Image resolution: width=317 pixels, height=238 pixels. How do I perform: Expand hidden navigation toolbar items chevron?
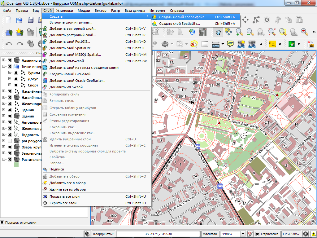point(314,32)
